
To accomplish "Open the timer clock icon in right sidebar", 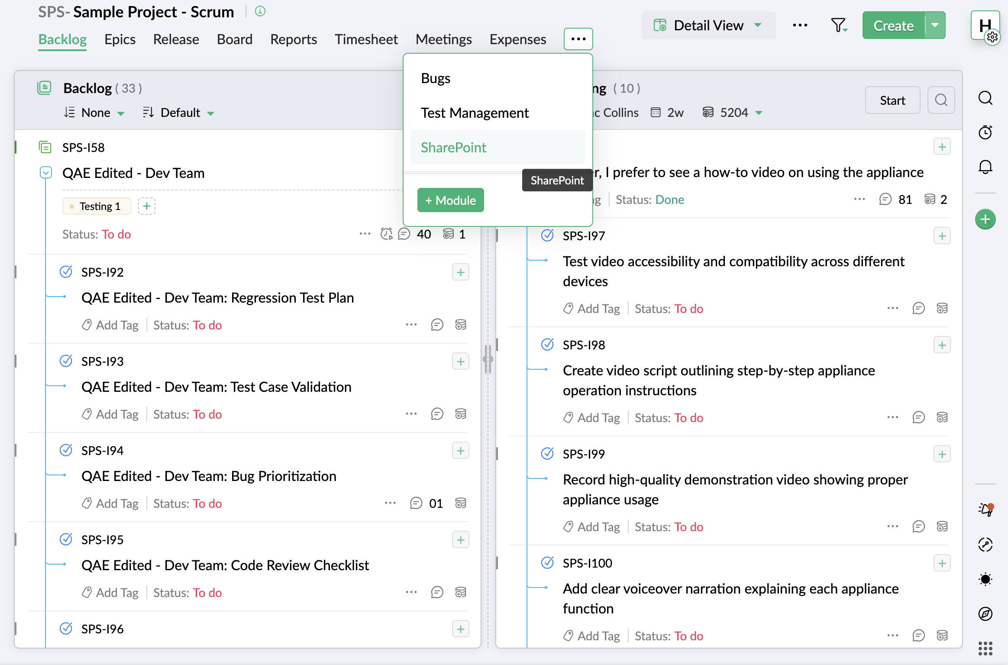I will 985,132.
